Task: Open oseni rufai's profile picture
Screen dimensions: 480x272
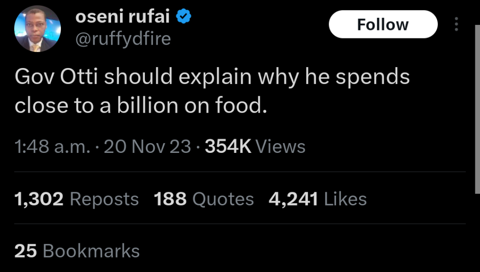Action: tap(37, 29)
